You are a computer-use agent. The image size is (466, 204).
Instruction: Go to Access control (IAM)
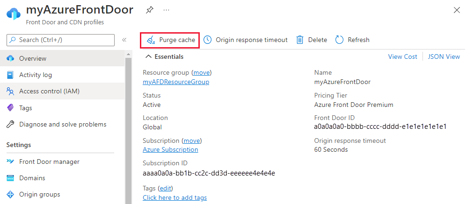pos(49,91)
